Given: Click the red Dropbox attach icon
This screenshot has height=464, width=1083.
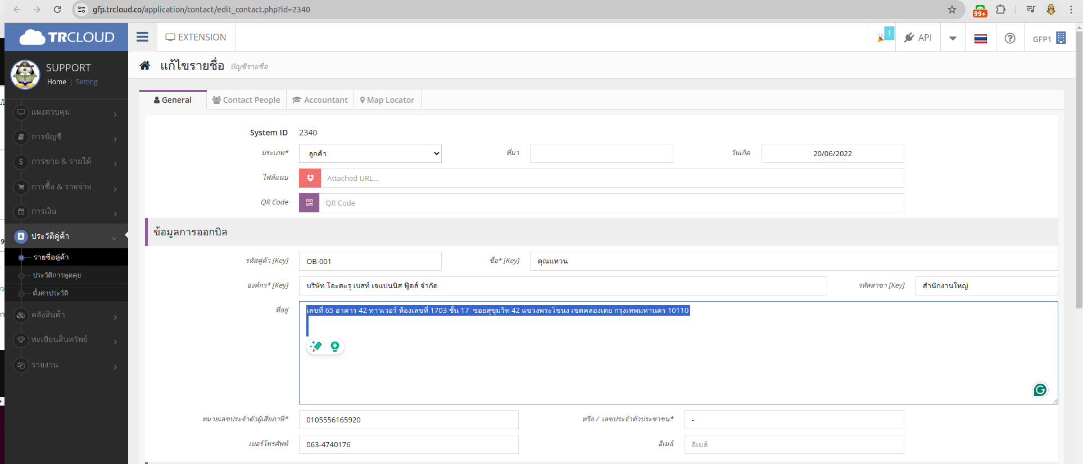Looking at the screenshot, I should click(310, 178).
